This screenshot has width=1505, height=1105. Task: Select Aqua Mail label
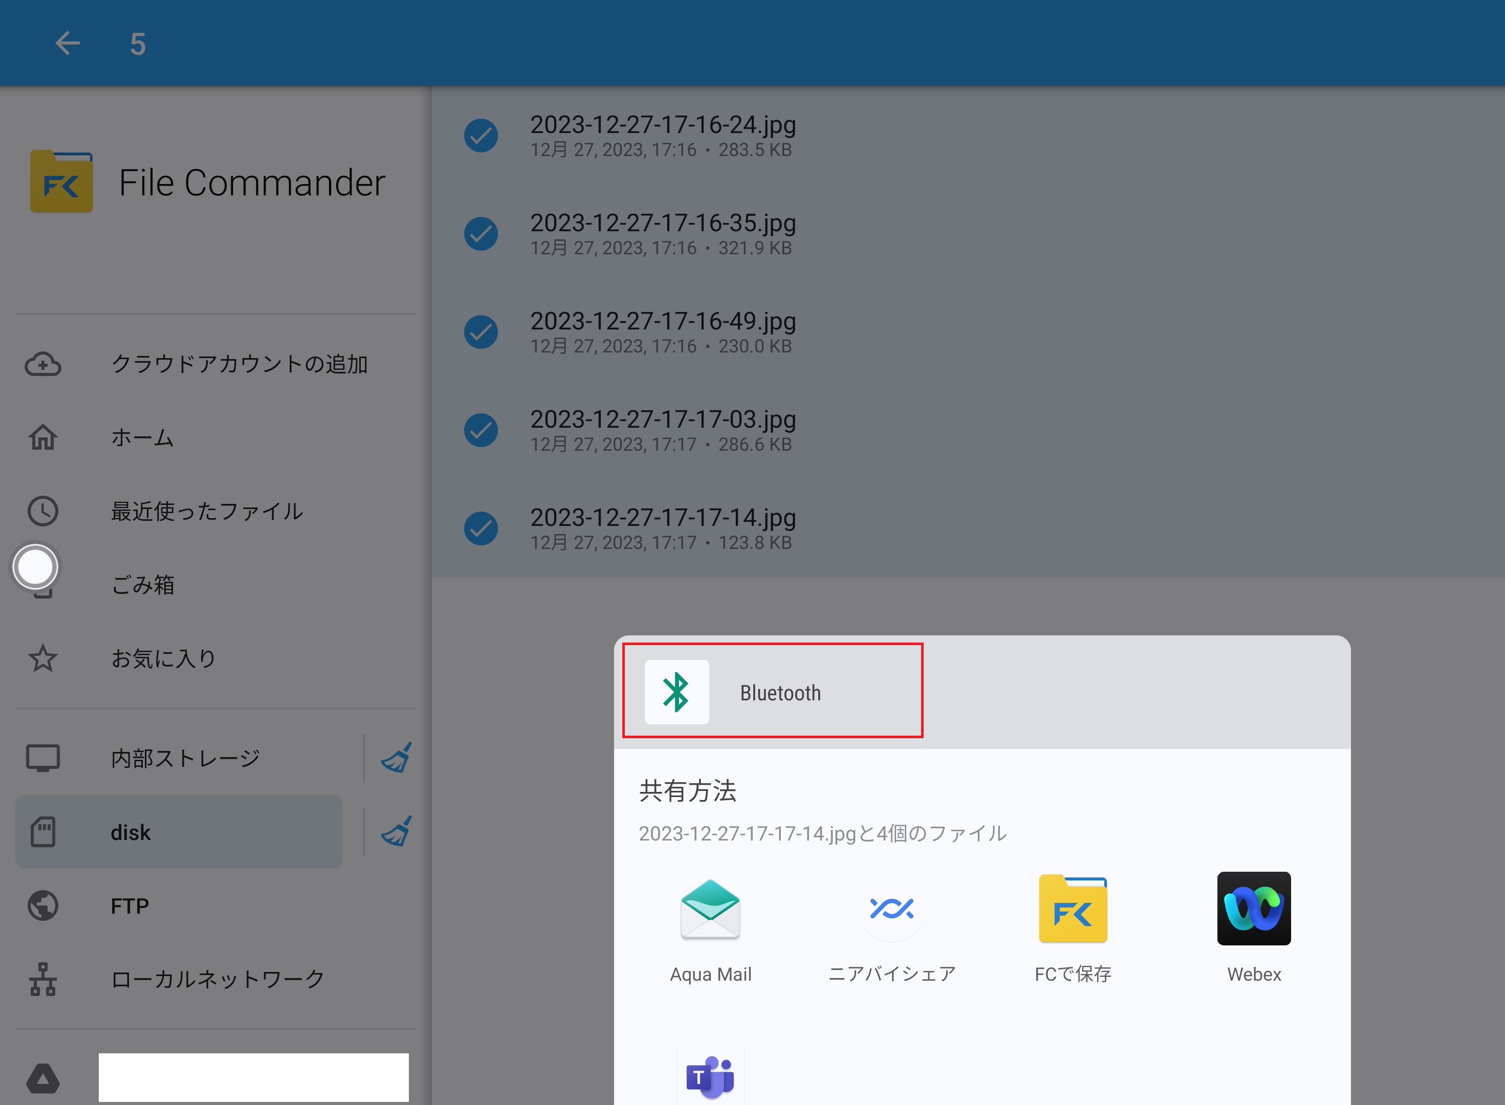tap(710, 975)
